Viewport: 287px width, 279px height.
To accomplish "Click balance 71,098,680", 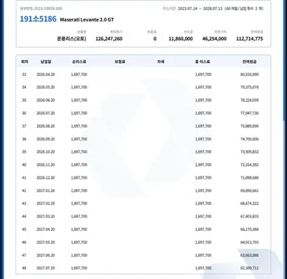I will 250,178.
